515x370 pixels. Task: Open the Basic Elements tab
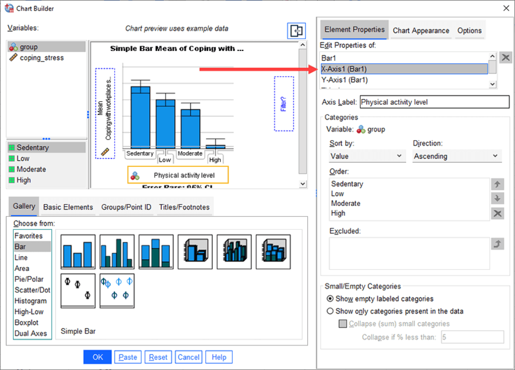point(68,207)
